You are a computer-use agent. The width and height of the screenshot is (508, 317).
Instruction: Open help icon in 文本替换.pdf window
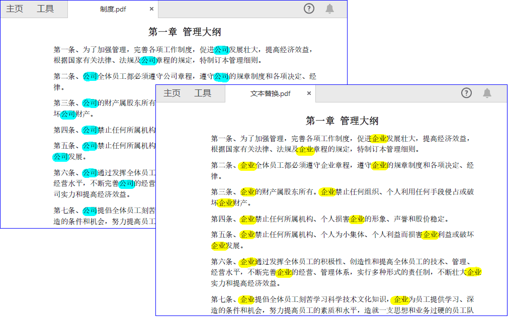466,93
